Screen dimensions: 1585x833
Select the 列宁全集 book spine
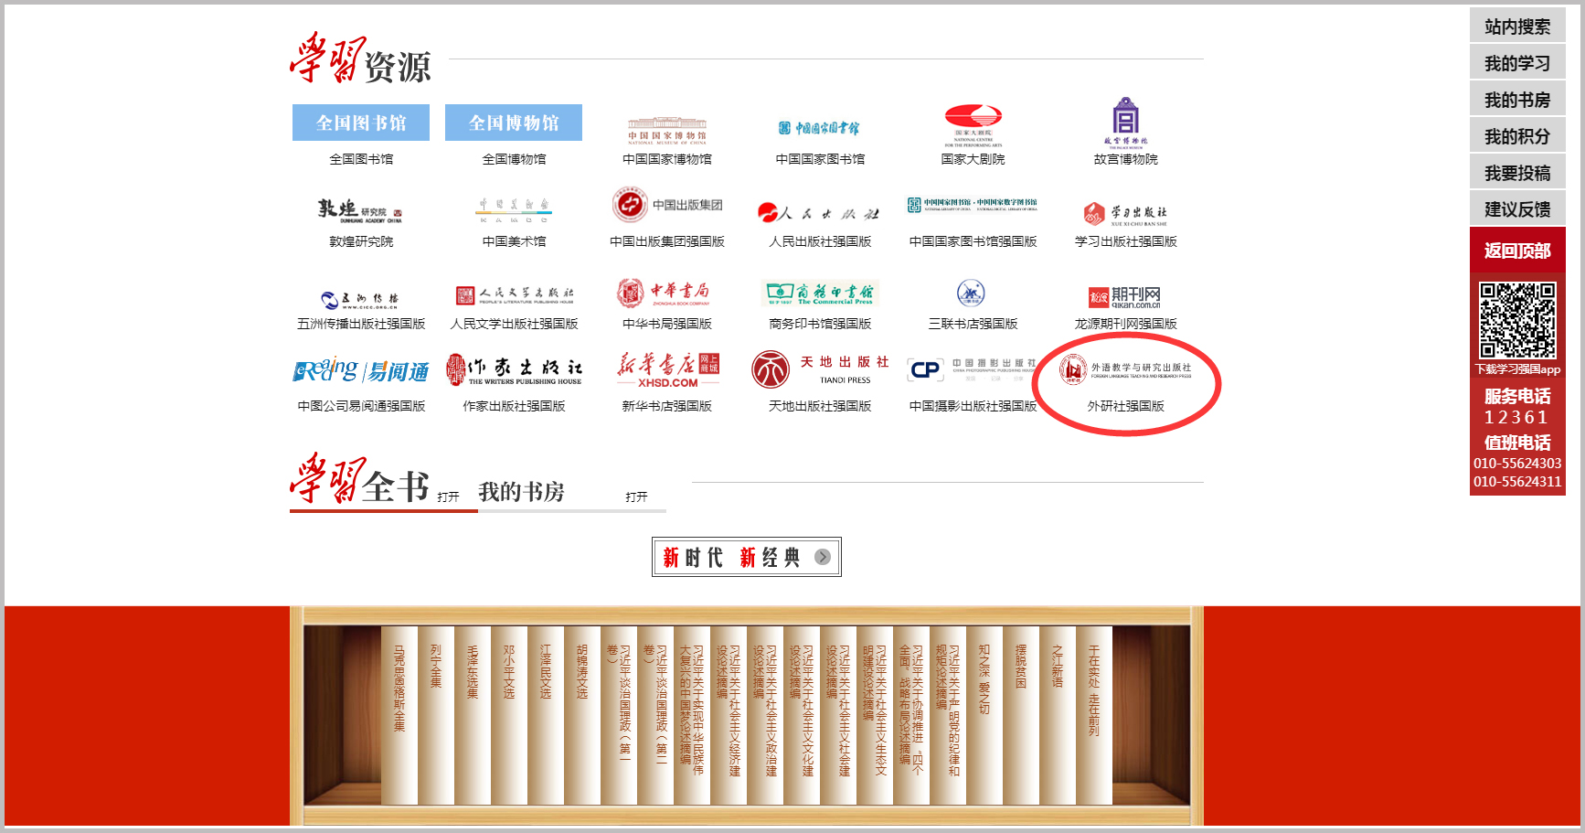click(x=436, y=715)
